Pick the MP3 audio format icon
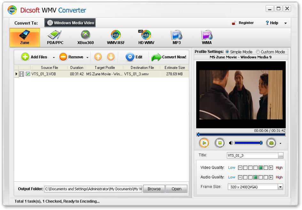Screen dimensions: 302x210 tap(176, 38)
